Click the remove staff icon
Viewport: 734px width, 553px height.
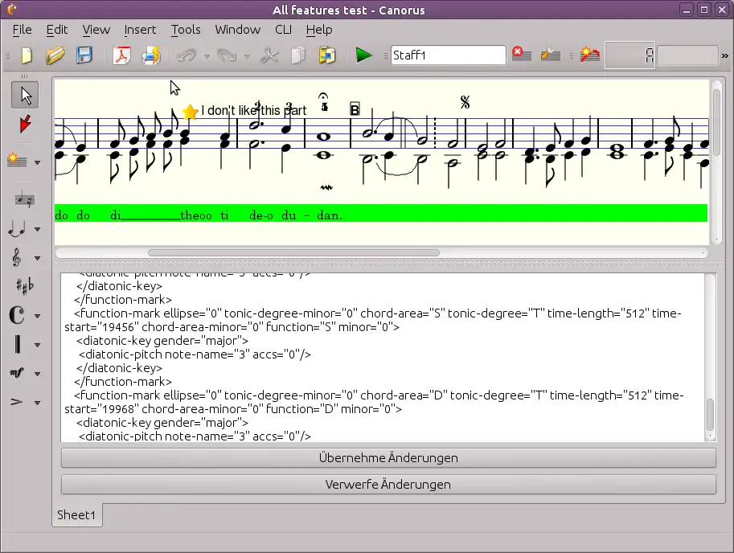521,55
